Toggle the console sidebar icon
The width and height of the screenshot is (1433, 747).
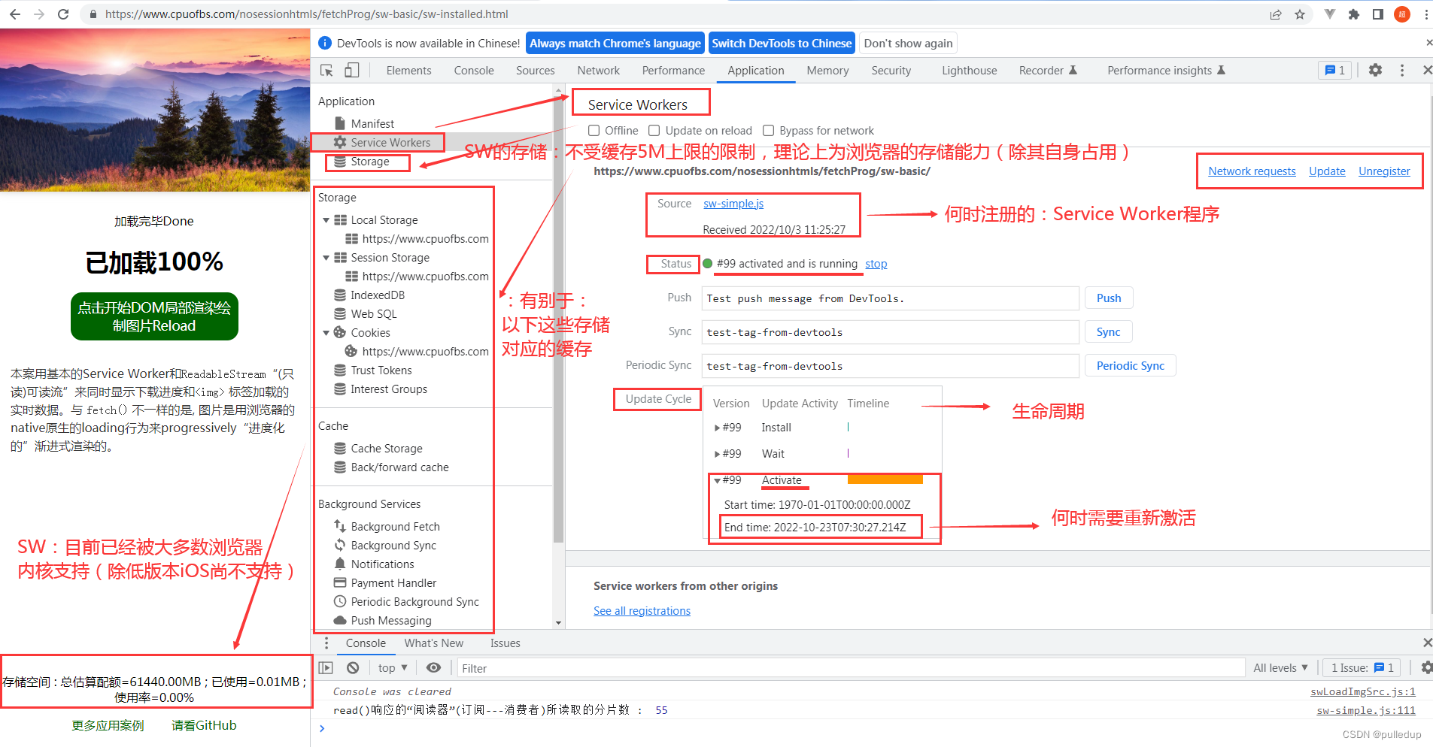[x=326, y=667]
